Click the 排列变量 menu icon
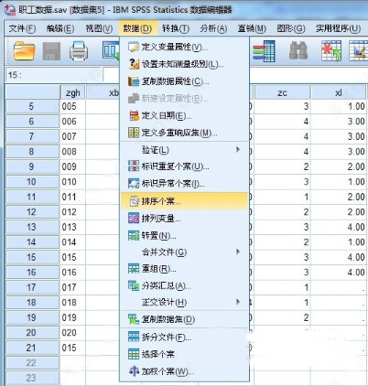 click(x=134, y=218)
